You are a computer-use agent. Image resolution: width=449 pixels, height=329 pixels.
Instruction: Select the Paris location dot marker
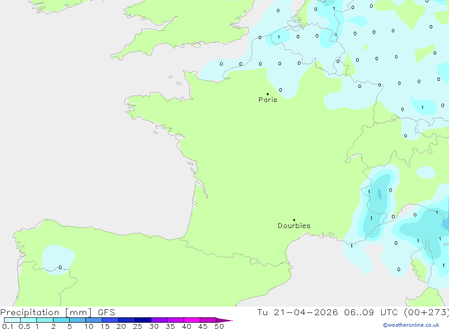point(268,94)
